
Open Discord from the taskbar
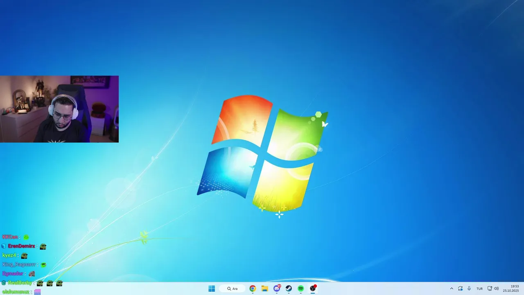277,288
